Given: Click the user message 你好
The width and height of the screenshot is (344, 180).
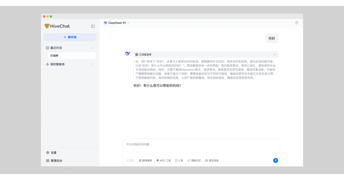Looking at the screenshot, I should click(x=272, y=38).
